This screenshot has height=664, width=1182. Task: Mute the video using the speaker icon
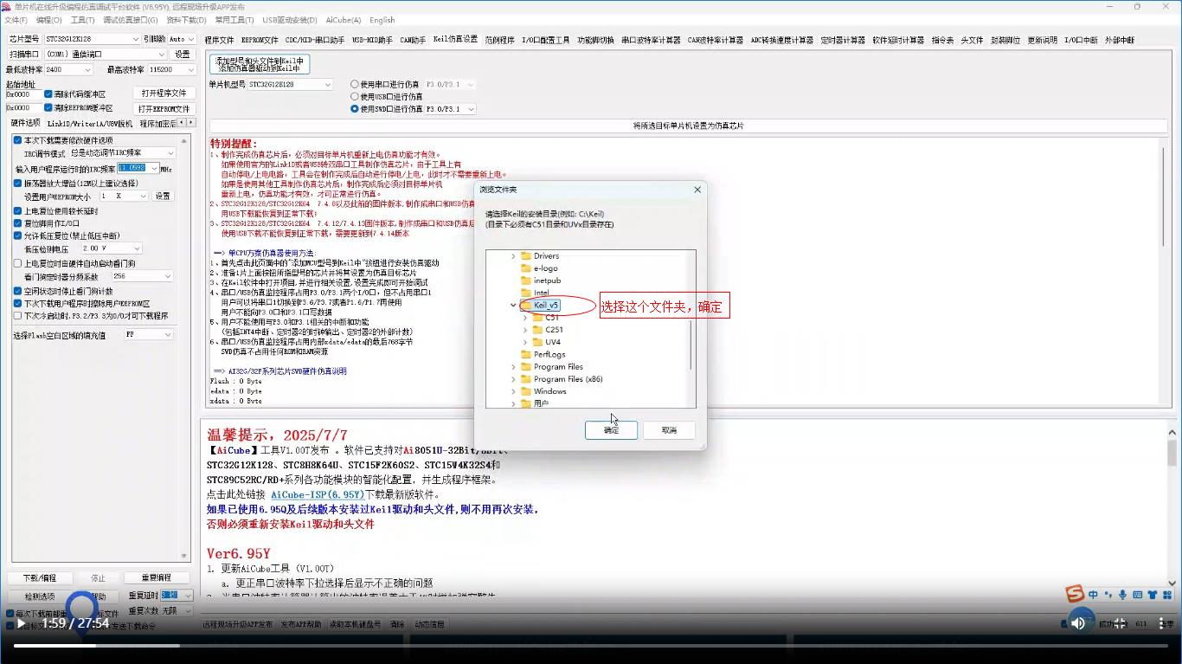[1078, 623]
